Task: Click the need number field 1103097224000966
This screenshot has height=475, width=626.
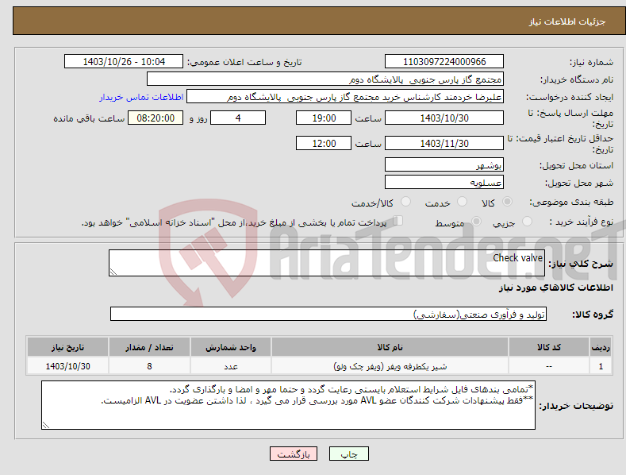Action: coord(444,62)
